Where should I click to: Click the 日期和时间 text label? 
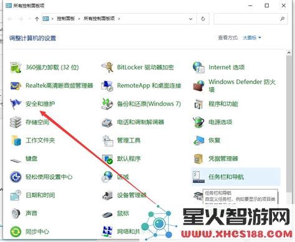click(40, 195)
